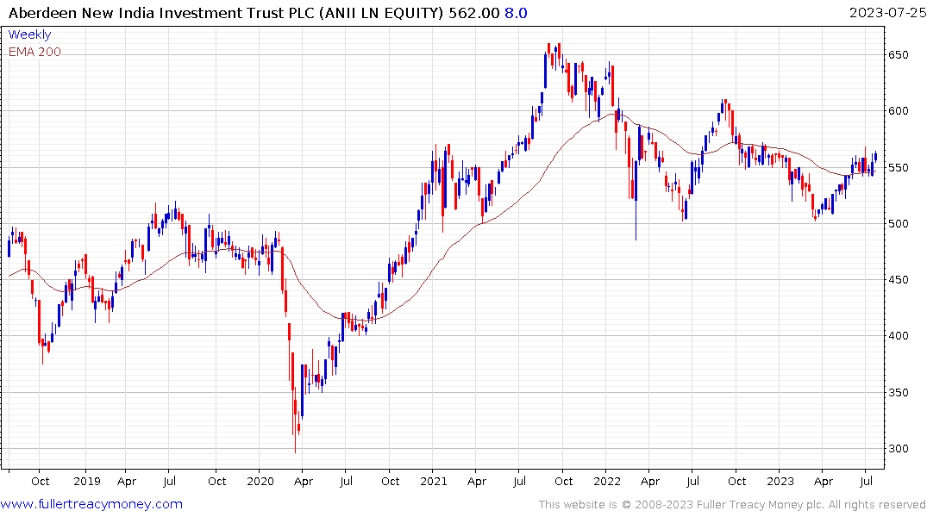
Task: Click the chart date 2023-07-25
Action: 887,13
